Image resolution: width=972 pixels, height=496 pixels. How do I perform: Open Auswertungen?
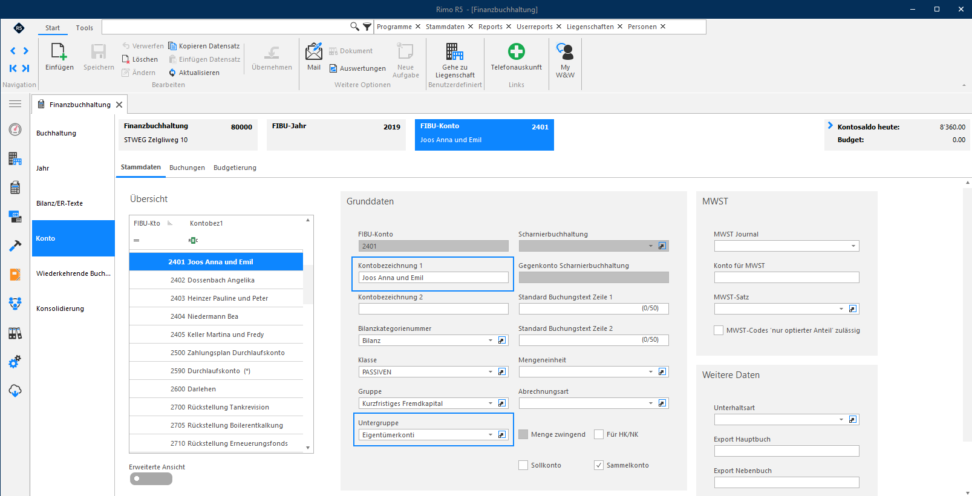[x=357, y=68]
